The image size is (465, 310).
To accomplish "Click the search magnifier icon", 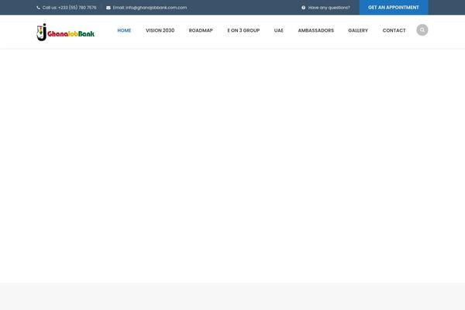I will coord(422,30).
